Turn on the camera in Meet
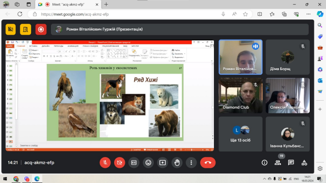Viewport: 326px width, 183px height. coord(119,163)
